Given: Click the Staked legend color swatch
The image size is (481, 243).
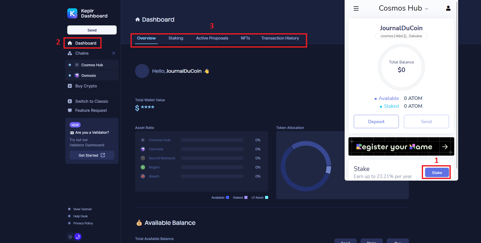Looking at the screenshot, I should click(246, 197).
